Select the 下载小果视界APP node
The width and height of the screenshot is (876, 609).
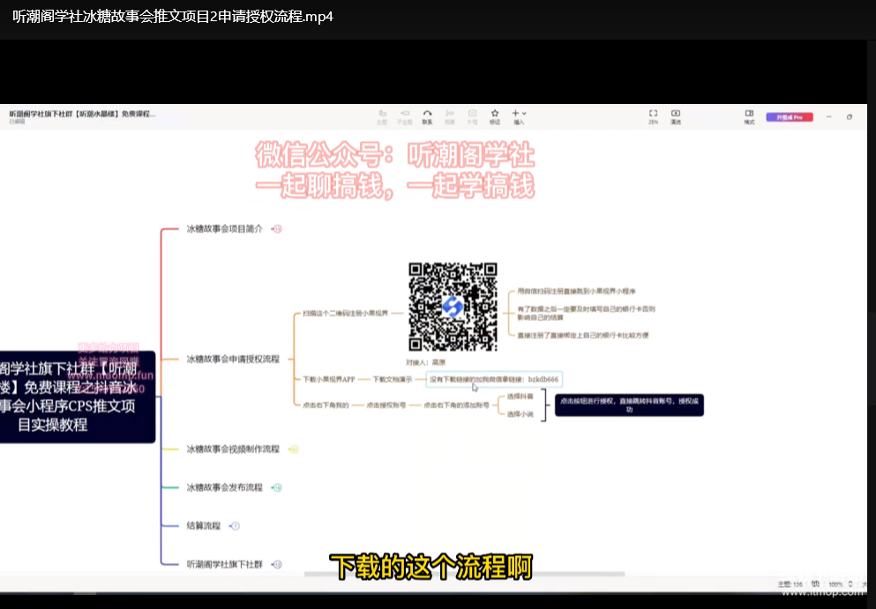pyautogui.click(x=328, y=379)
